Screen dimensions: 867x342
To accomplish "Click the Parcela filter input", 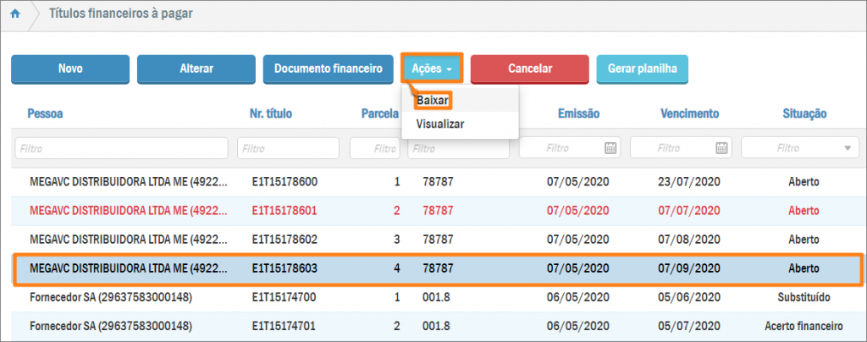I will [374, 148].
